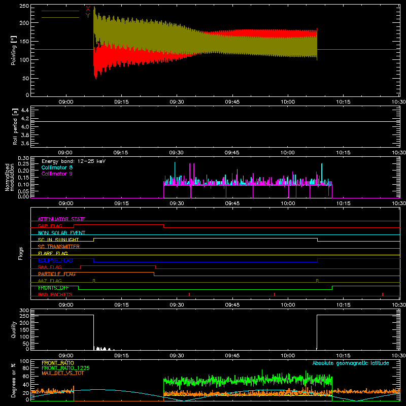This screenshot has height=406, width=406.
Task: Click the "Absolute geomagnetic latitude" label
Action: pyautogui.click(x=351, y=363)
